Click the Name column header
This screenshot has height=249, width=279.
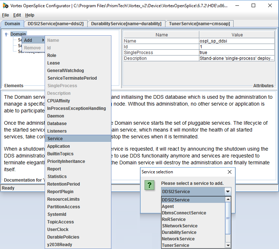[x=161, y=35]
